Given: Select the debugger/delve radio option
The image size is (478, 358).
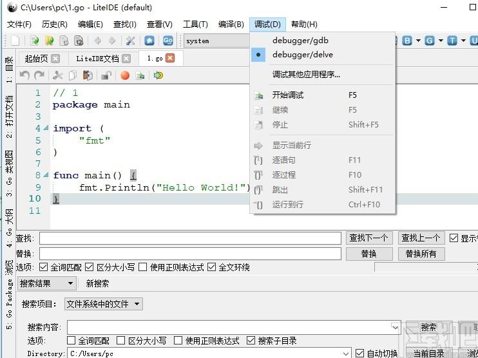Looking at the screenshot, I should pyautogui.click(x=323, y=55).
